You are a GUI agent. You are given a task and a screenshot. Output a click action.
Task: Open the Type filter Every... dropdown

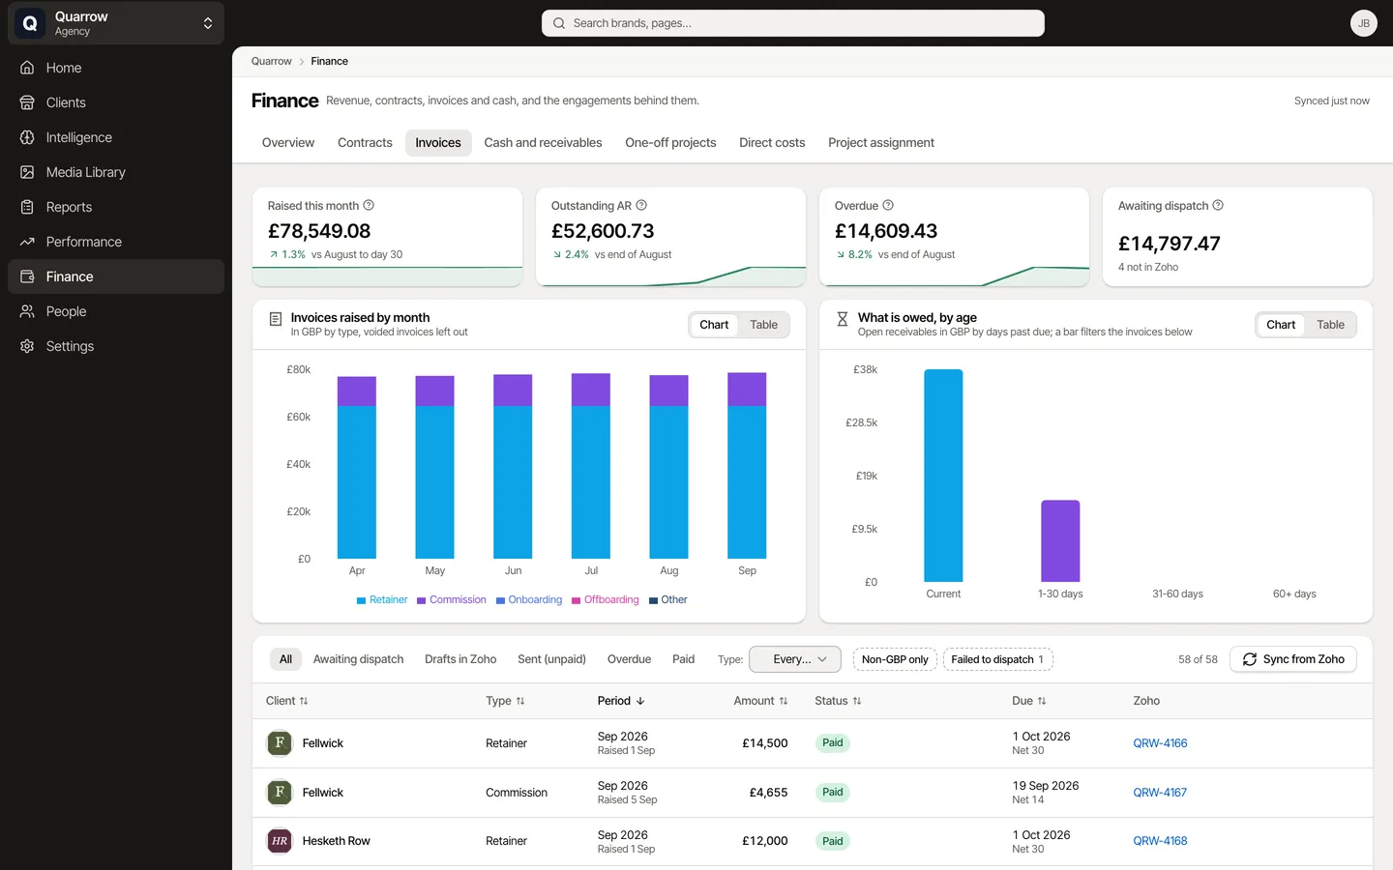tap(795, 659)
